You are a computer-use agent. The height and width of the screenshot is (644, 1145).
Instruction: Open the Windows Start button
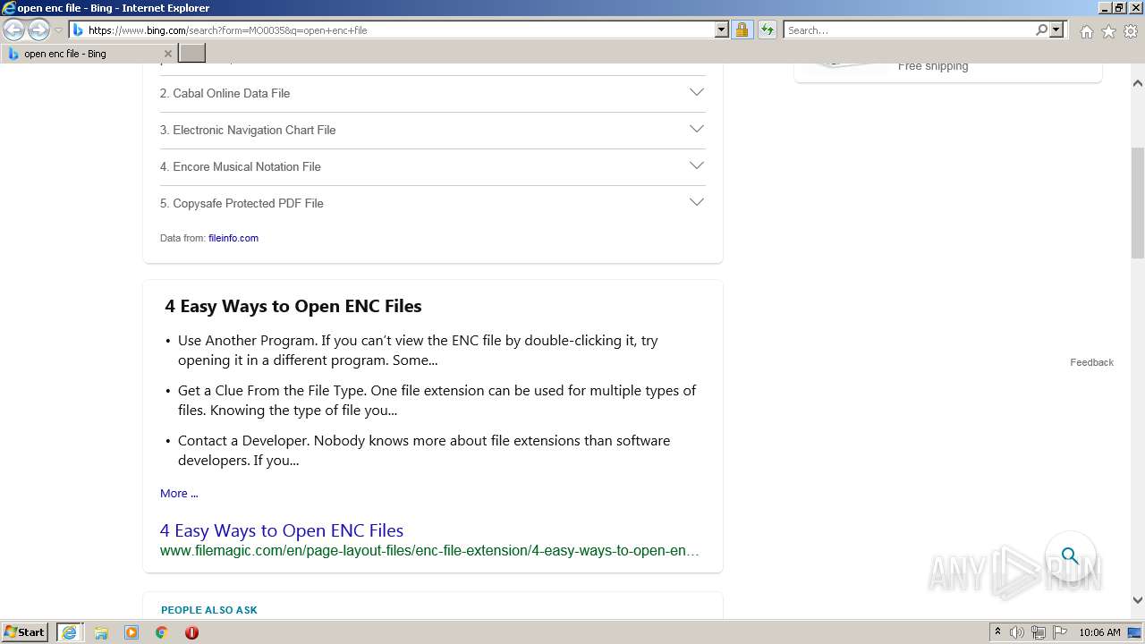(x=24, y=632)
